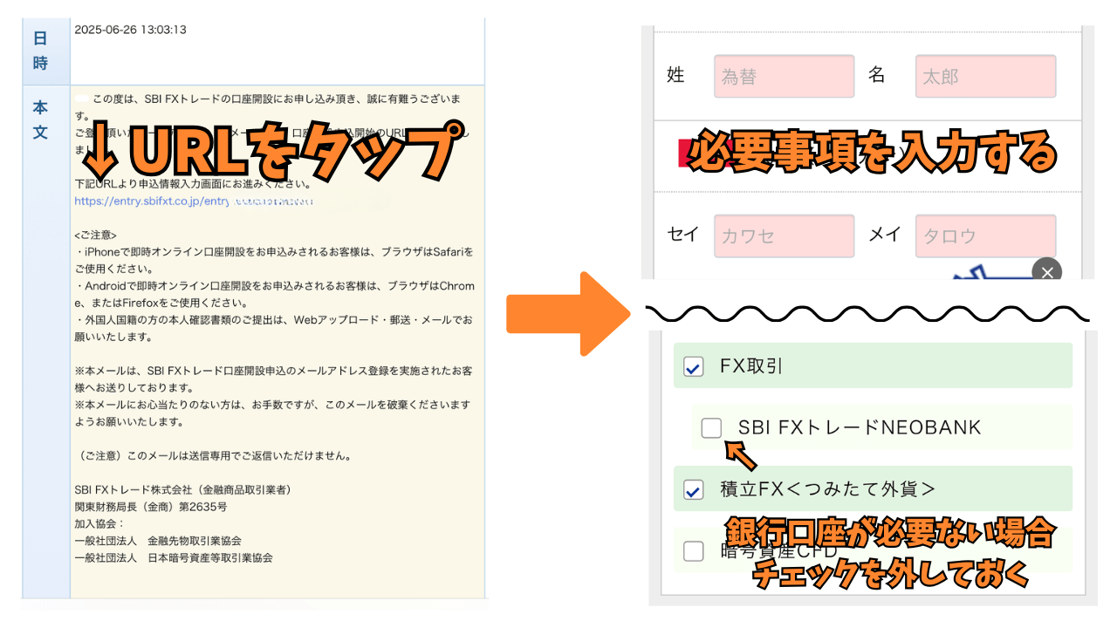Click the 姓 input field with placeholder 為替
The height and width of the screenshot is (628, 1117).
(785, 76)
